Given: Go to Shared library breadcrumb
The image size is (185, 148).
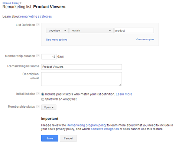Looking at the screenshot, I should 11,3.
